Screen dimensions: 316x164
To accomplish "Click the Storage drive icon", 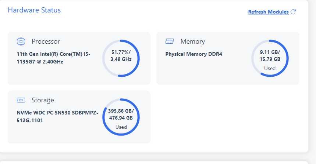I will 21,100.
